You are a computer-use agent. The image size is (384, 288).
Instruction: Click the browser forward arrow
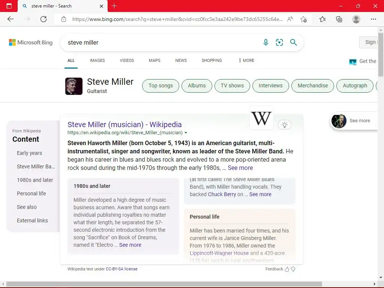27,19
